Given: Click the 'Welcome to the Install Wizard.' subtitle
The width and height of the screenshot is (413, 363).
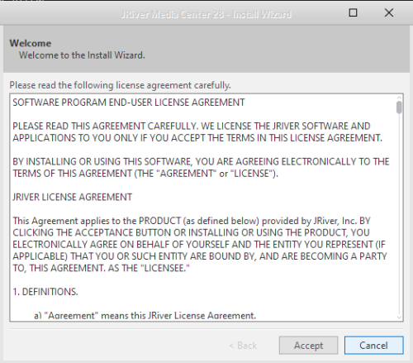Looking at the screenshot, I should click(82, 55).
